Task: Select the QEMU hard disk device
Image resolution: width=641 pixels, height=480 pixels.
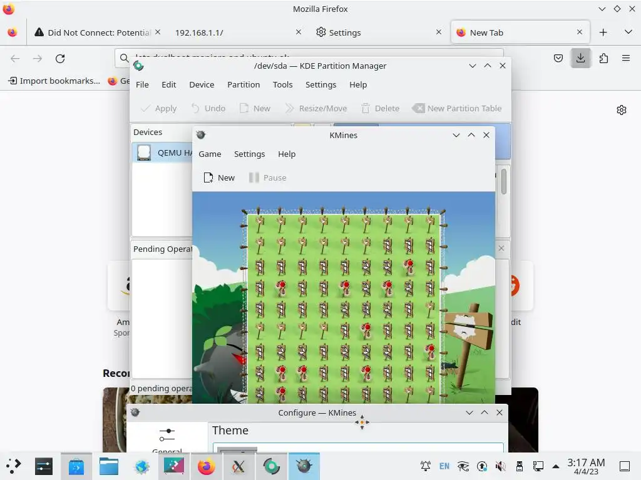Action: click(x=163, y=152)
